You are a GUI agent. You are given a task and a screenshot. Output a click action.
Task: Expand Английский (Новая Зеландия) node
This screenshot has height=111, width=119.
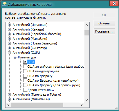click(x=9, y=43)
